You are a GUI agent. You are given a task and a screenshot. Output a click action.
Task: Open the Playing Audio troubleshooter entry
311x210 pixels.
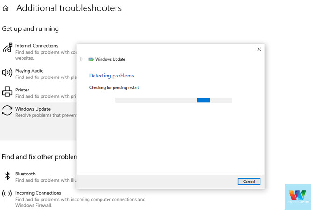29,71
